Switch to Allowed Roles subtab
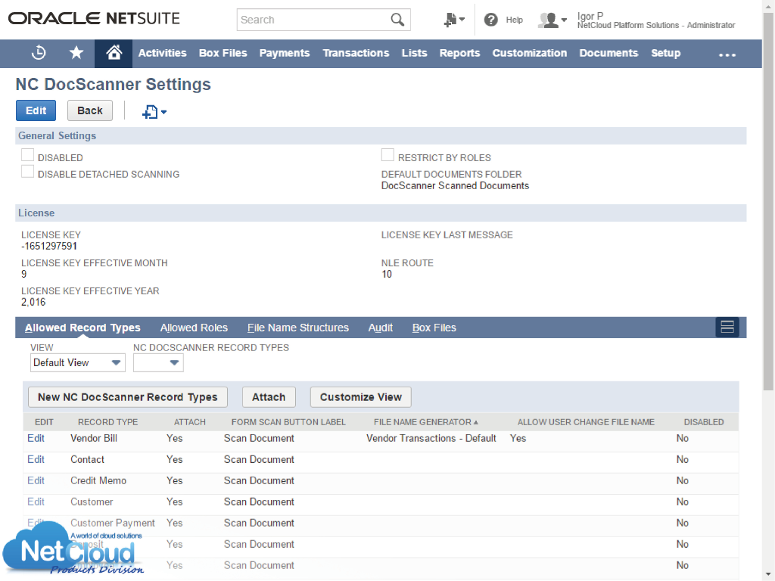Viewport: 775px width, 581px height. (194, 328)
